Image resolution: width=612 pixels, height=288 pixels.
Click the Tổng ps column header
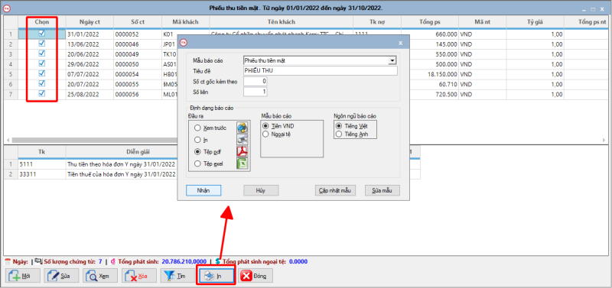click(x=430, y=22)
